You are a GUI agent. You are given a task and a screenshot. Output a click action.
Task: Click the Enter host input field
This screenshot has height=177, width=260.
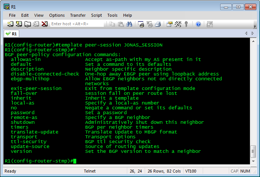point(77,24)
